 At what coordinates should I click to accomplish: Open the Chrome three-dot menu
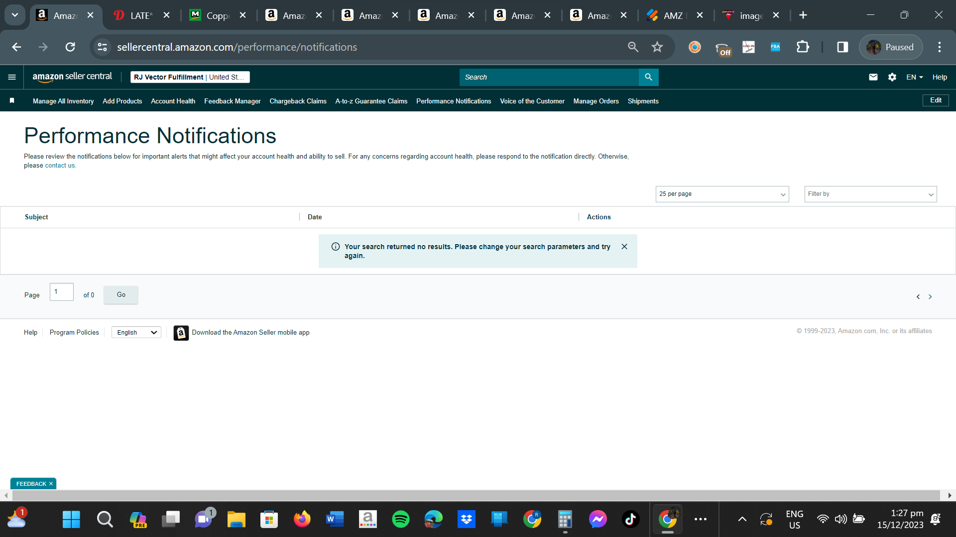[x=940, y=47]
